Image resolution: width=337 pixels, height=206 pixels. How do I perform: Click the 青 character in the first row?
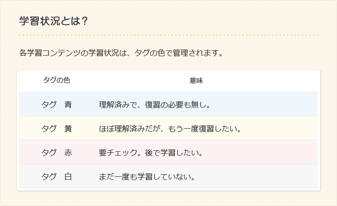(68, 105)
